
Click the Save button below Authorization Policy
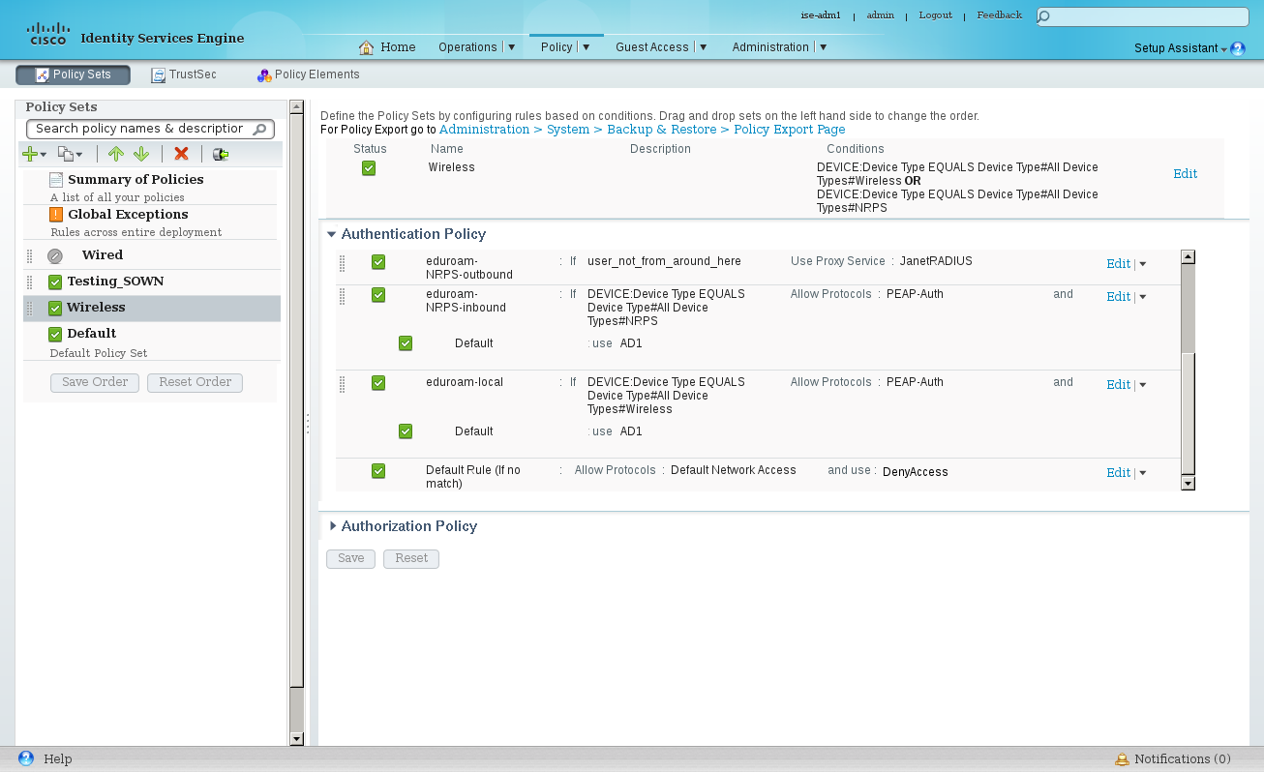point(350,558)
